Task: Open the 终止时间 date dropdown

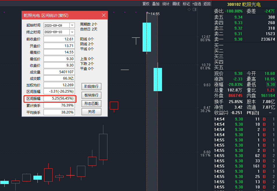Action: pos(72,32)
